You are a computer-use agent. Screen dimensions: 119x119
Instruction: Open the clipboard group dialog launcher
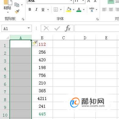click(x=23, y=19)
